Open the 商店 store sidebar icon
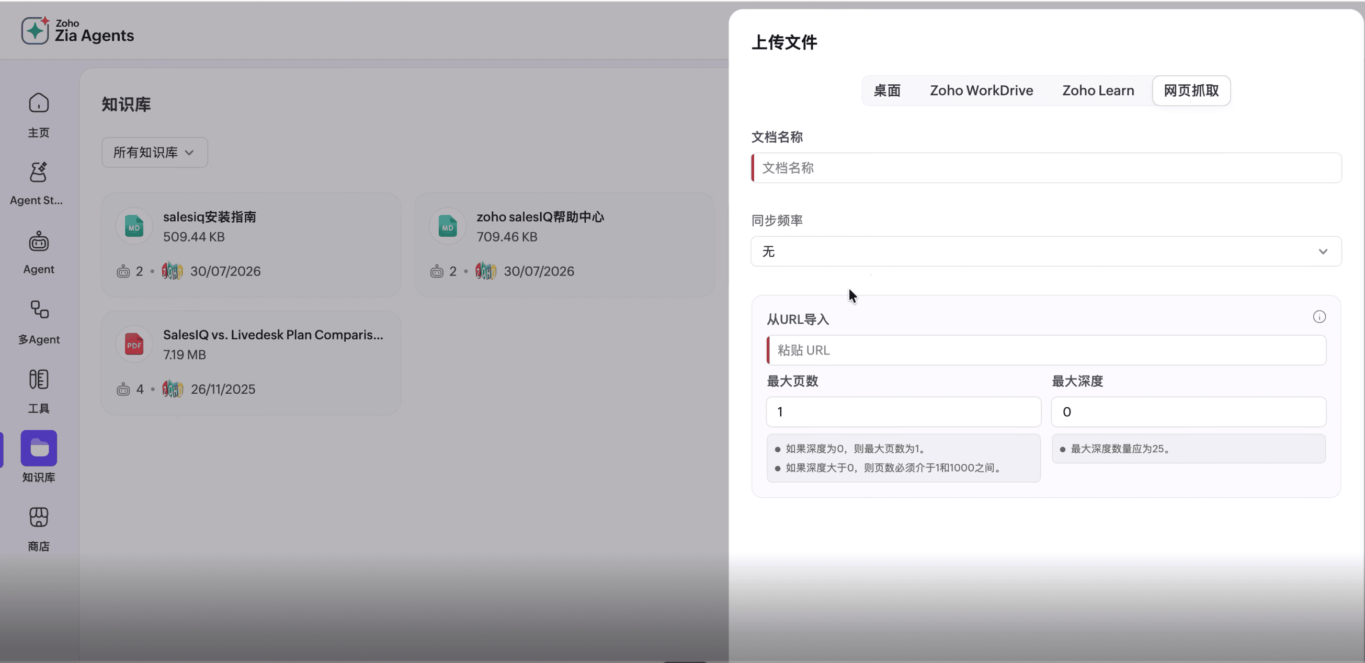1365x663 pixels. [39, 517]
